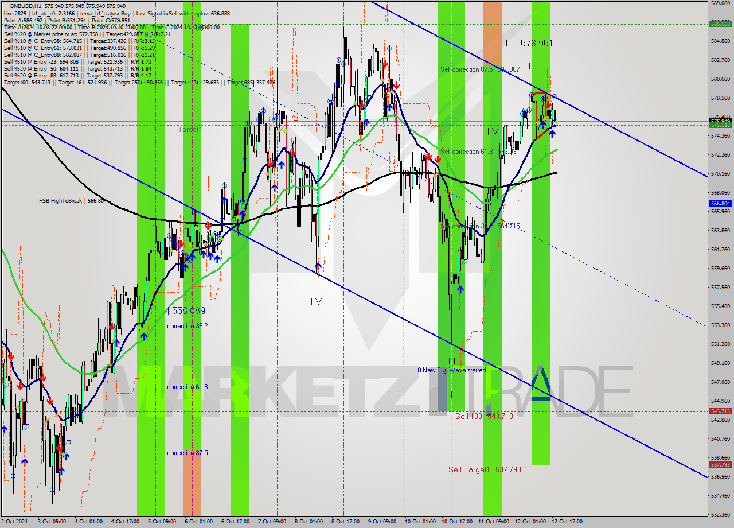The width and height of the screenshot is (734, 528).
Task: Click the 'FSB-HighToBreak | 566.804' level label
Action: point(73,201)
